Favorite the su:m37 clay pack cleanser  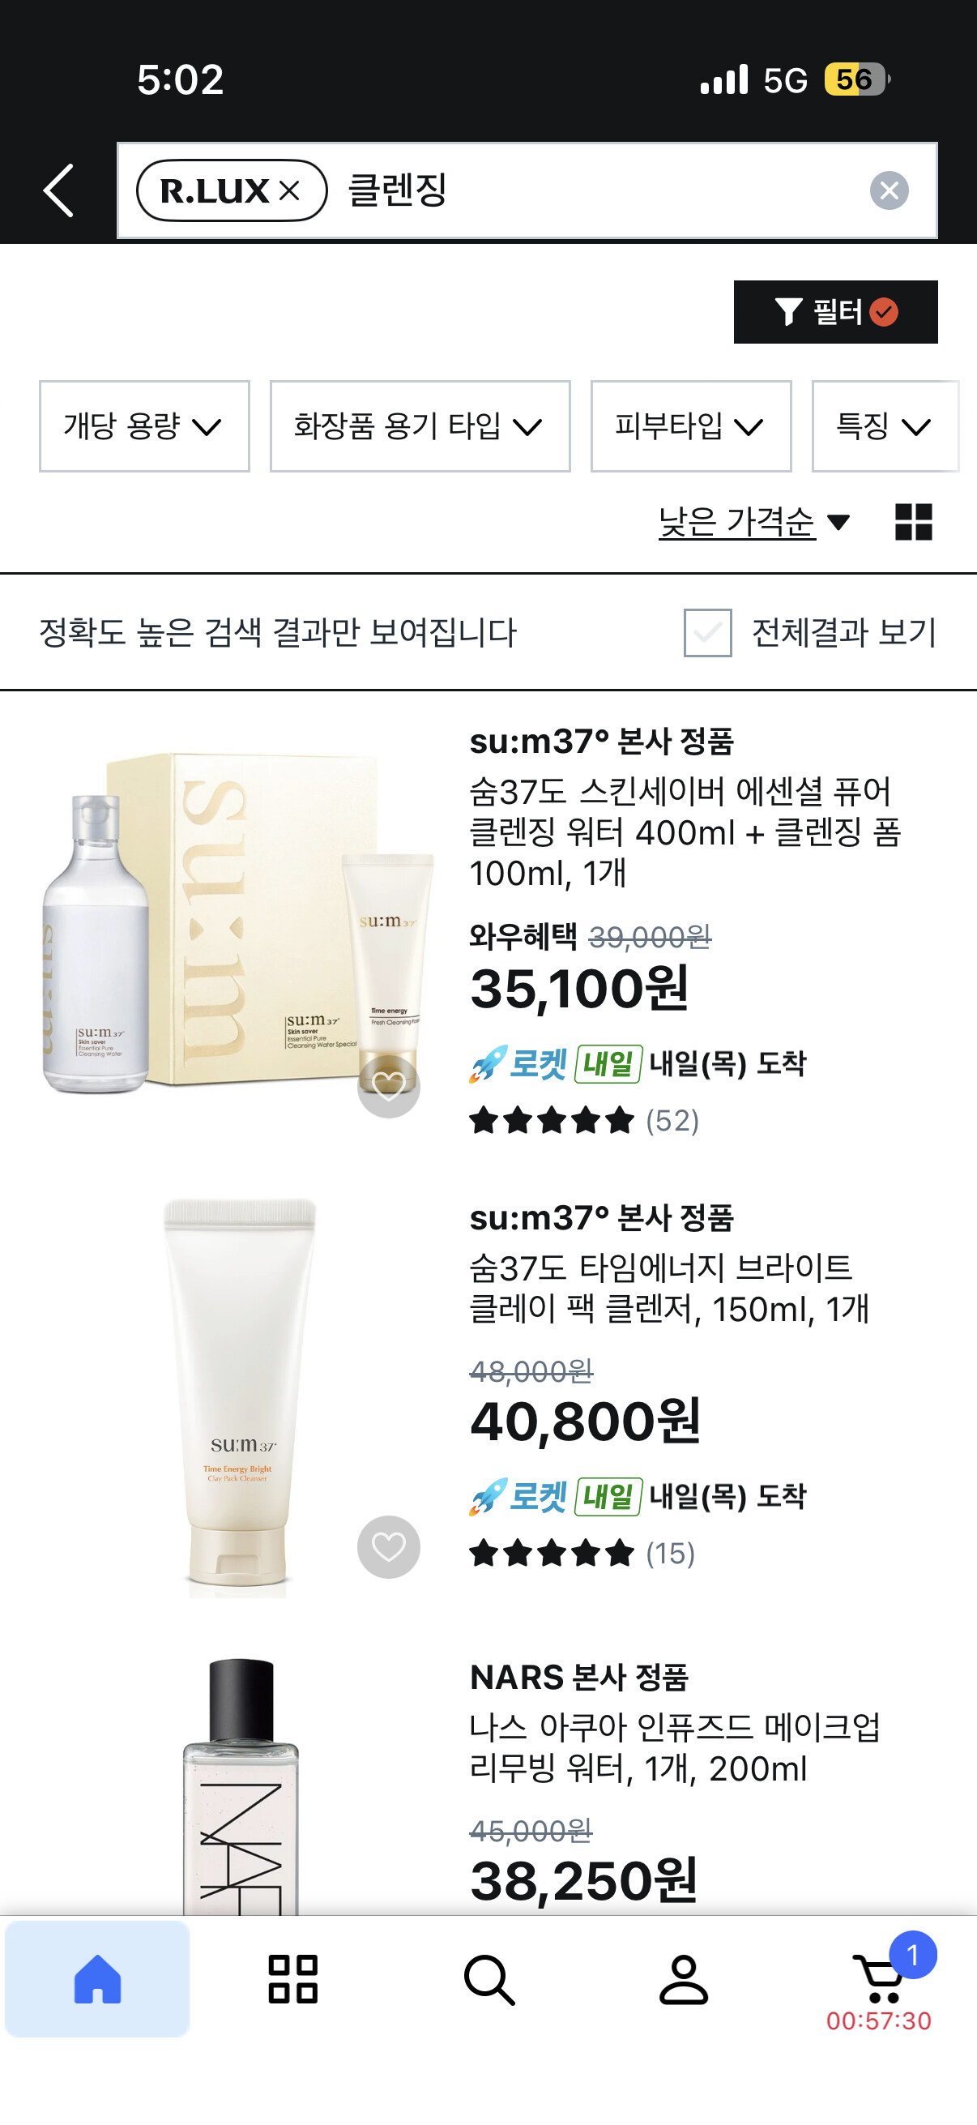click(x=388, y=1546)
